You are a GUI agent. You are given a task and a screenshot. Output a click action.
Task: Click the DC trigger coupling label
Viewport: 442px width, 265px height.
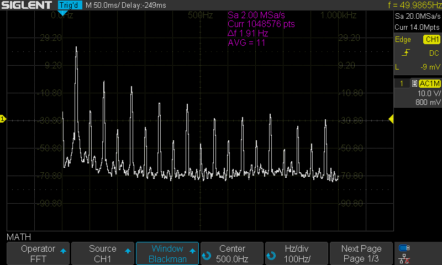coord(434,53)
